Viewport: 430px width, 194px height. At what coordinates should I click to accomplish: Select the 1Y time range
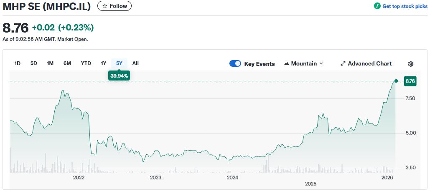[x=103, y=63]
